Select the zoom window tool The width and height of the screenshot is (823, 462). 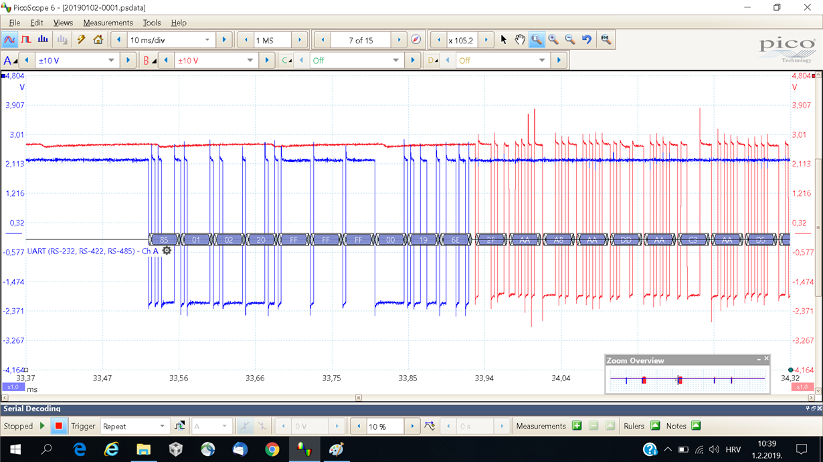pos(537,40)
